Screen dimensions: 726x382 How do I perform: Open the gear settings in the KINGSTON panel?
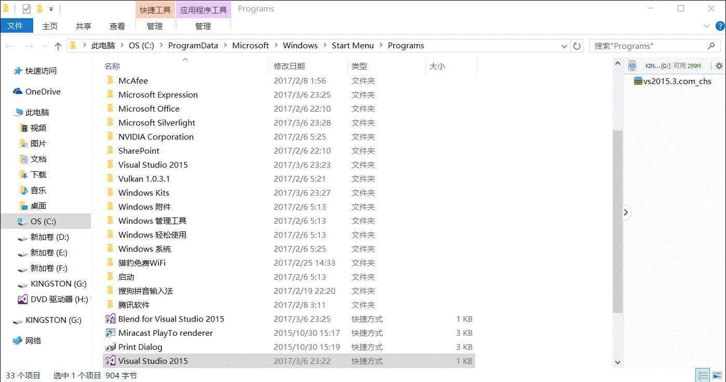coord(719,66)
